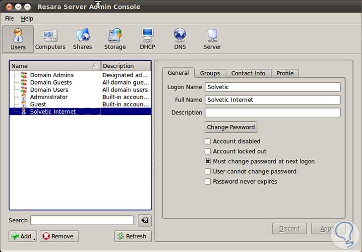Click the Change Password button
362x252 pixels.
pyautogui.click(x=231, y=127)
